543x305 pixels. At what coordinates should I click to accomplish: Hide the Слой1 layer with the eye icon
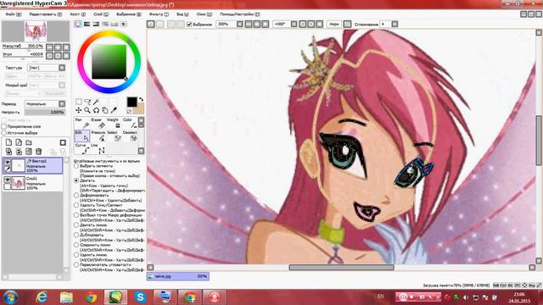point(7,180)
